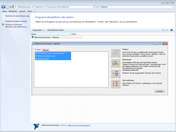Sort by the Größe column header
This screenshot has width=176, height=132.
pyautogui.click(x=76, y=34)
